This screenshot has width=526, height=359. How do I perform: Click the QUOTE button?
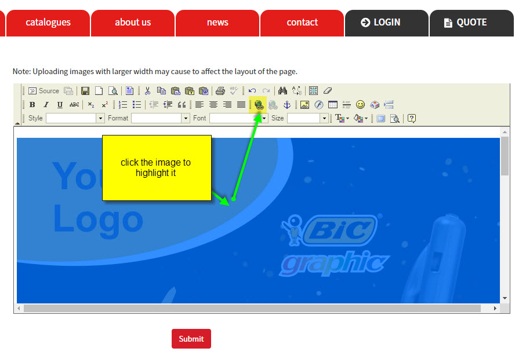pos(471,23)
